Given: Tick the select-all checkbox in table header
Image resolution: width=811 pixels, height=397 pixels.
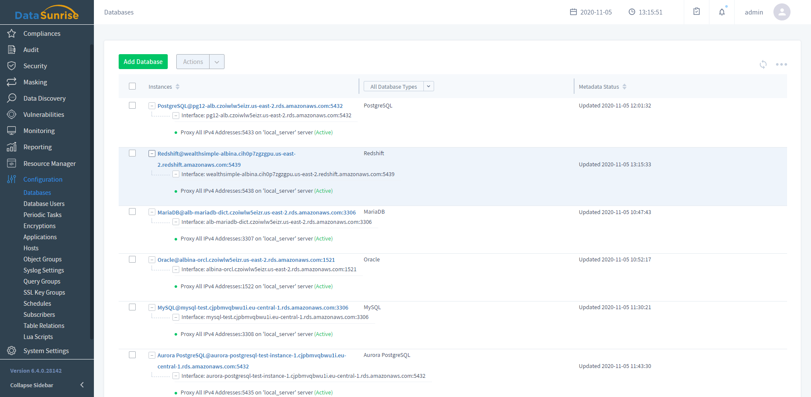Looking at the screenshot, I should pyautogui.click(x=132, y=86).
